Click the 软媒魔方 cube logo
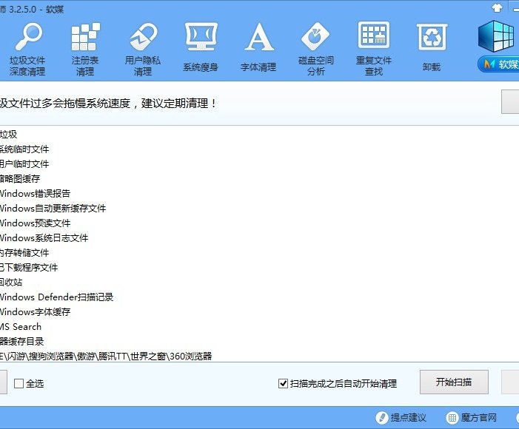This screenshot has width=519, height=429. 498,36
